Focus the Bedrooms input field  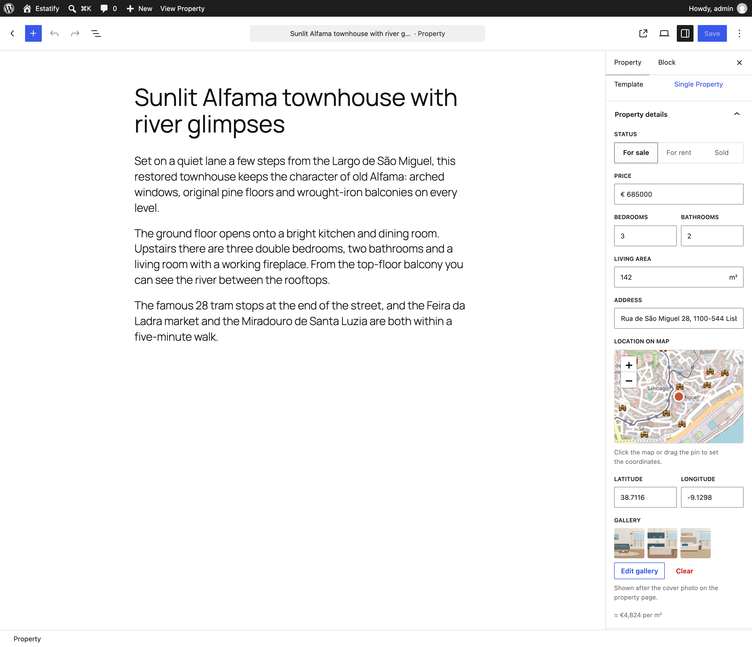point(645,236)
